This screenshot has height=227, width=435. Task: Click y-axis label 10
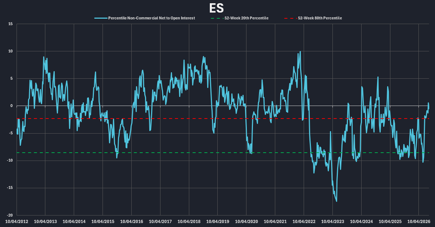tap(10, 51)
